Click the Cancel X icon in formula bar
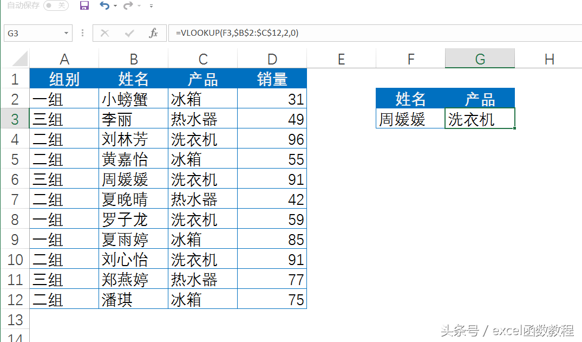 coord(104,33)
